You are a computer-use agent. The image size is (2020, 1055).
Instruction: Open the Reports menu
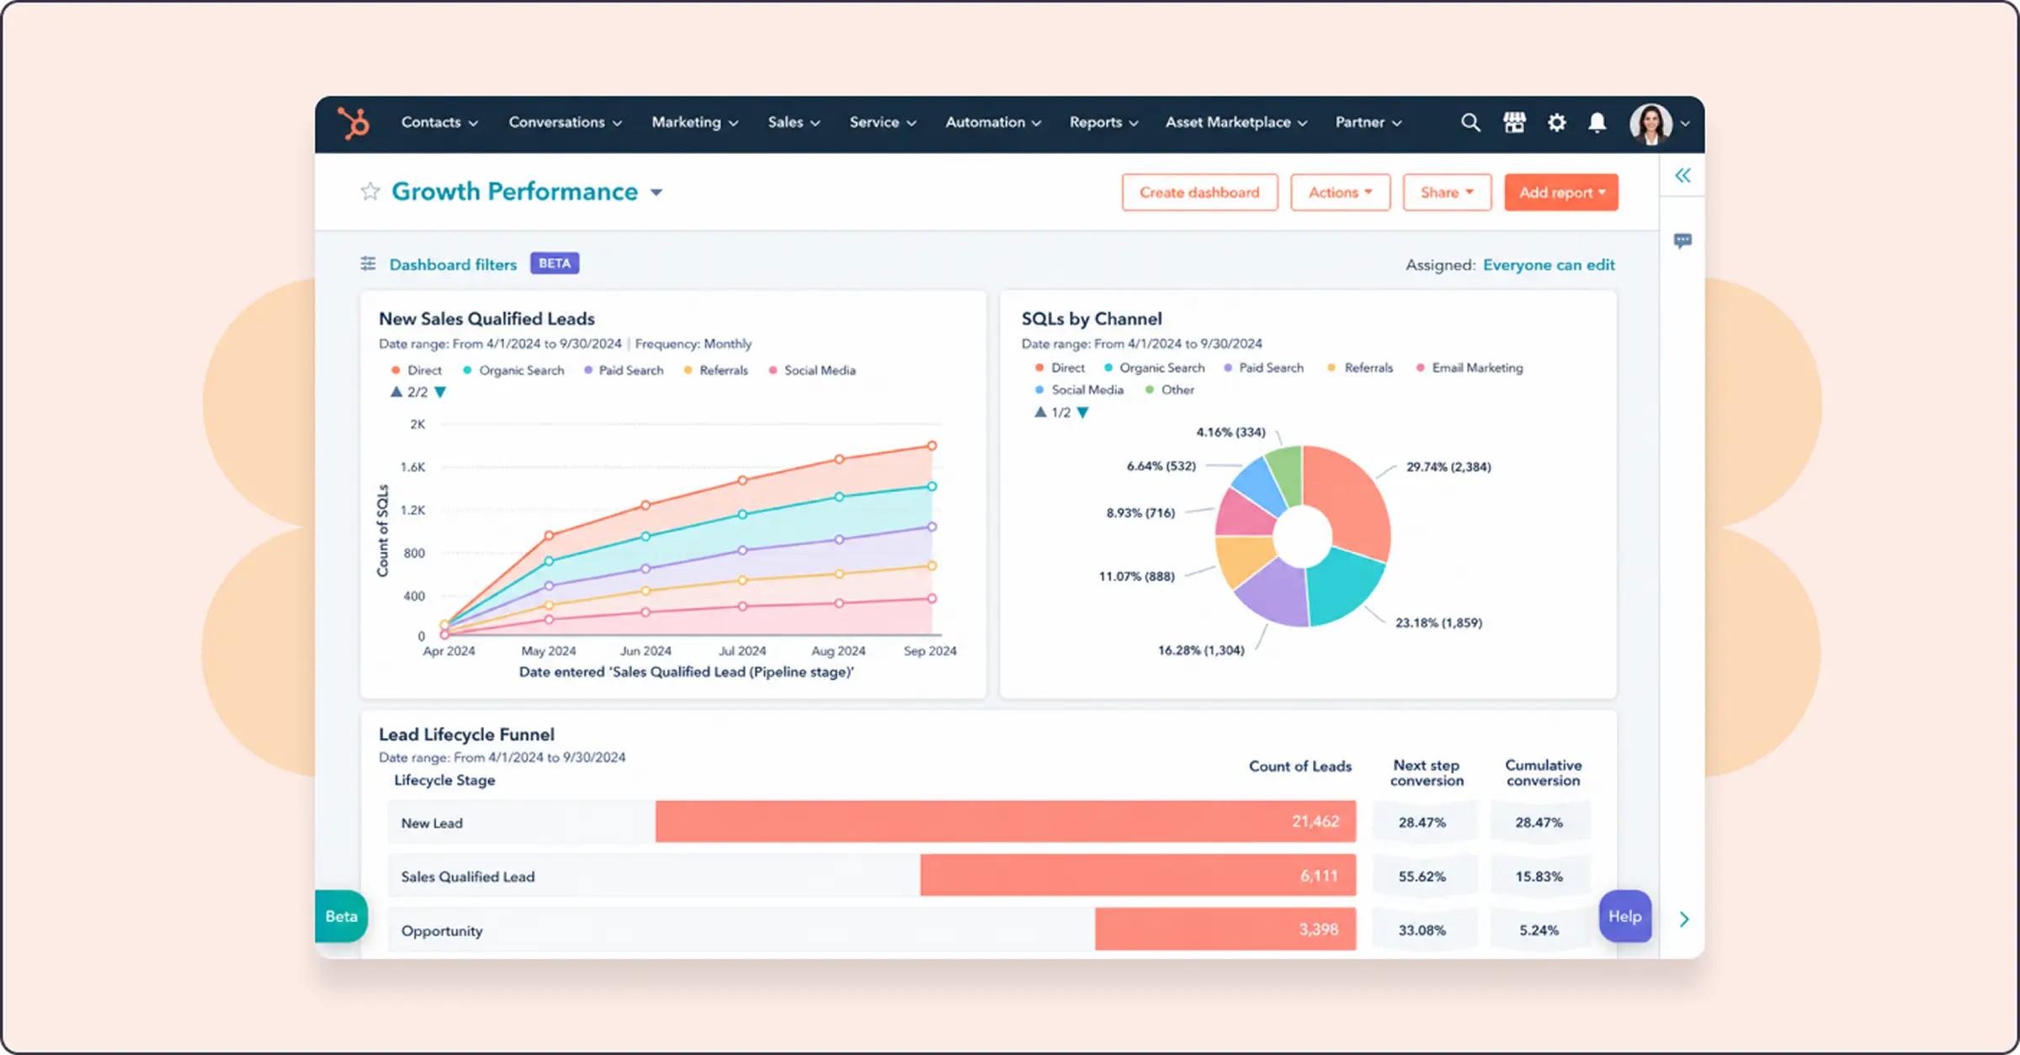point(1103,123)
